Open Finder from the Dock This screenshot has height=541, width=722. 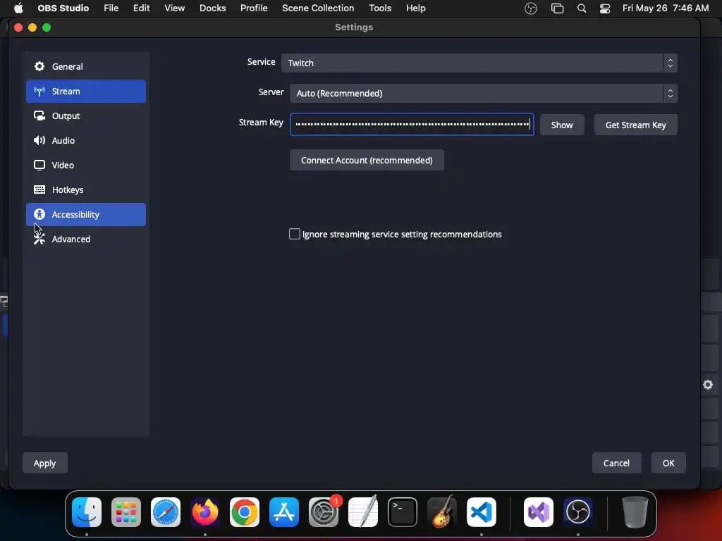(87, 512)
